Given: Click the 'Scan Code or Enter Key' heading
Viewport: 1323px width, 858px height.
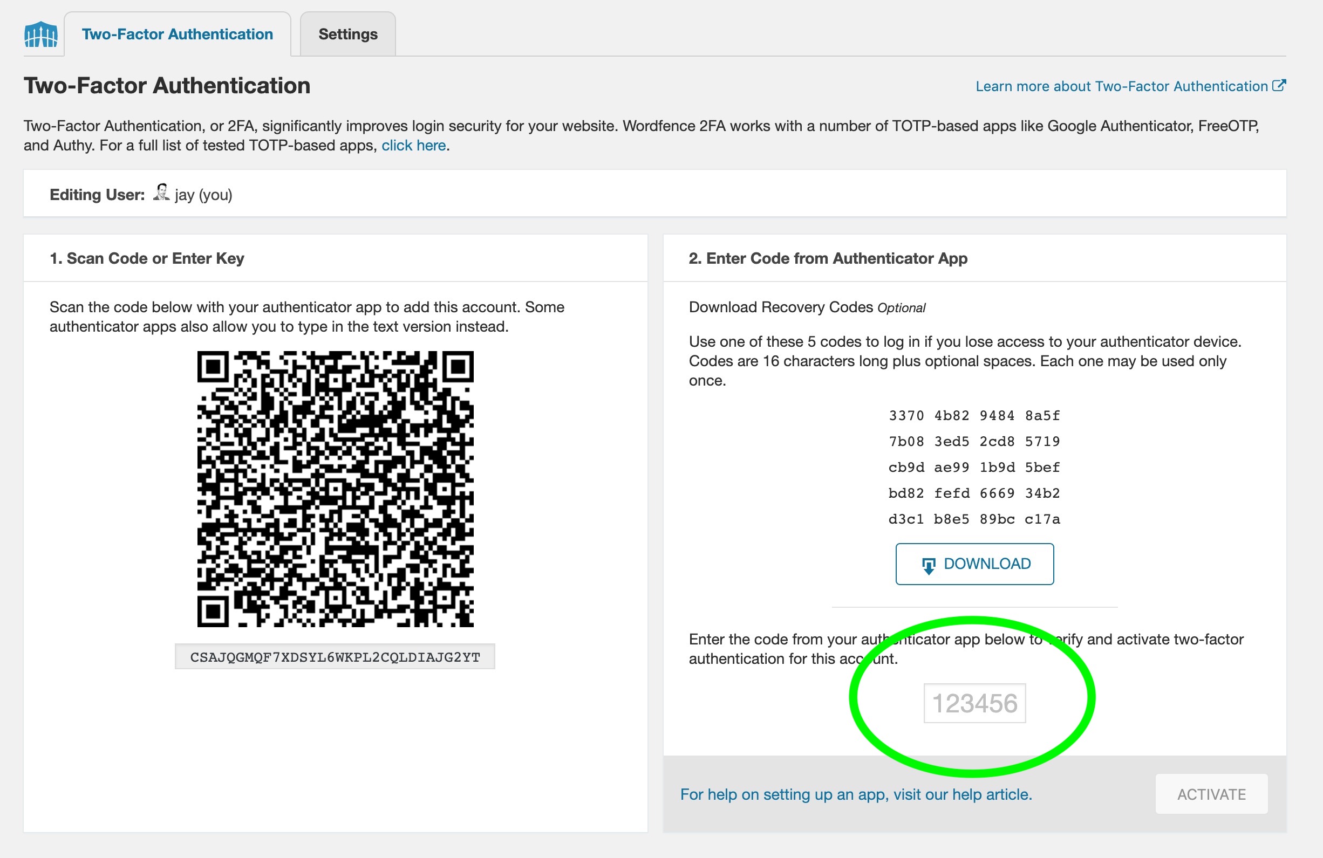Looking at the screenshot, I should click(147, 258).
